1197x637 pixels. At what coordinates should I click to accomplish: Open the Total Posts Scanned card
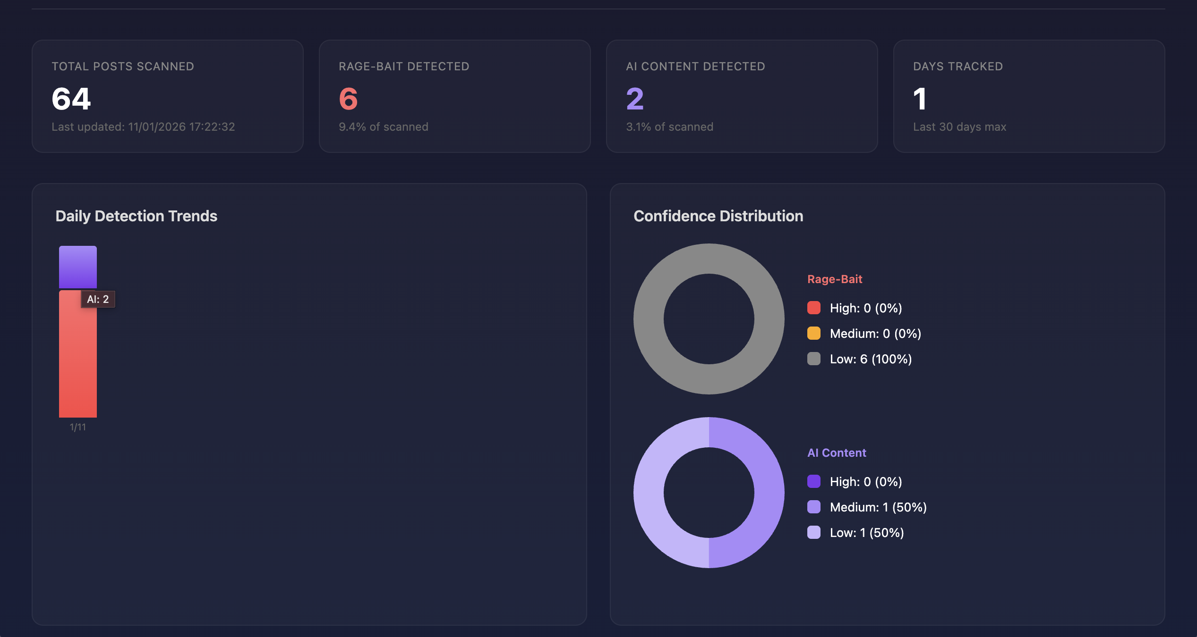point(167,96)
